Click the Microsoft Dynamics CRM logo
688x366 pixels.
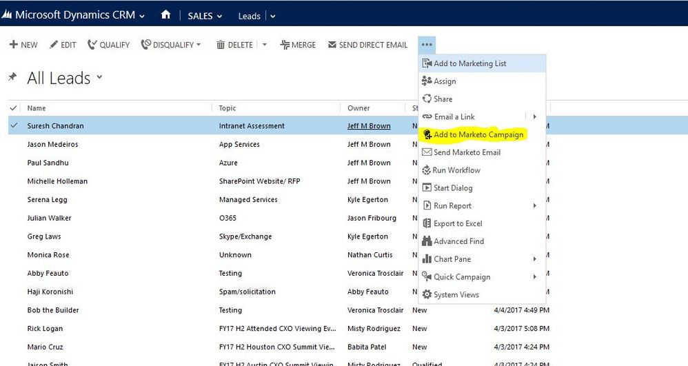7,15
